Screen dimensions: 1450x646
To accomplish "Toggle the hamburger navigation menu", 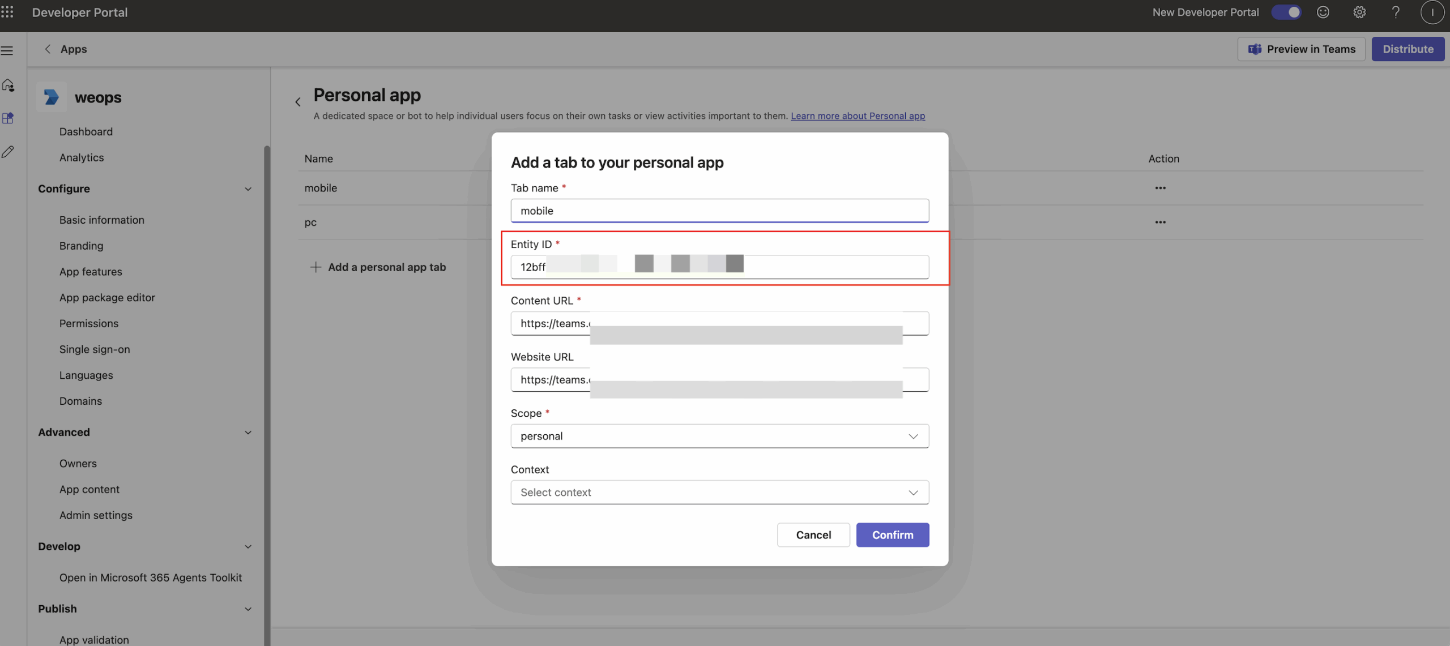I will coord(7,50).
